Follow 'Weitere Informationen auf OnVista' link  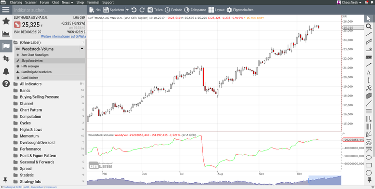(x=63, y=37)
